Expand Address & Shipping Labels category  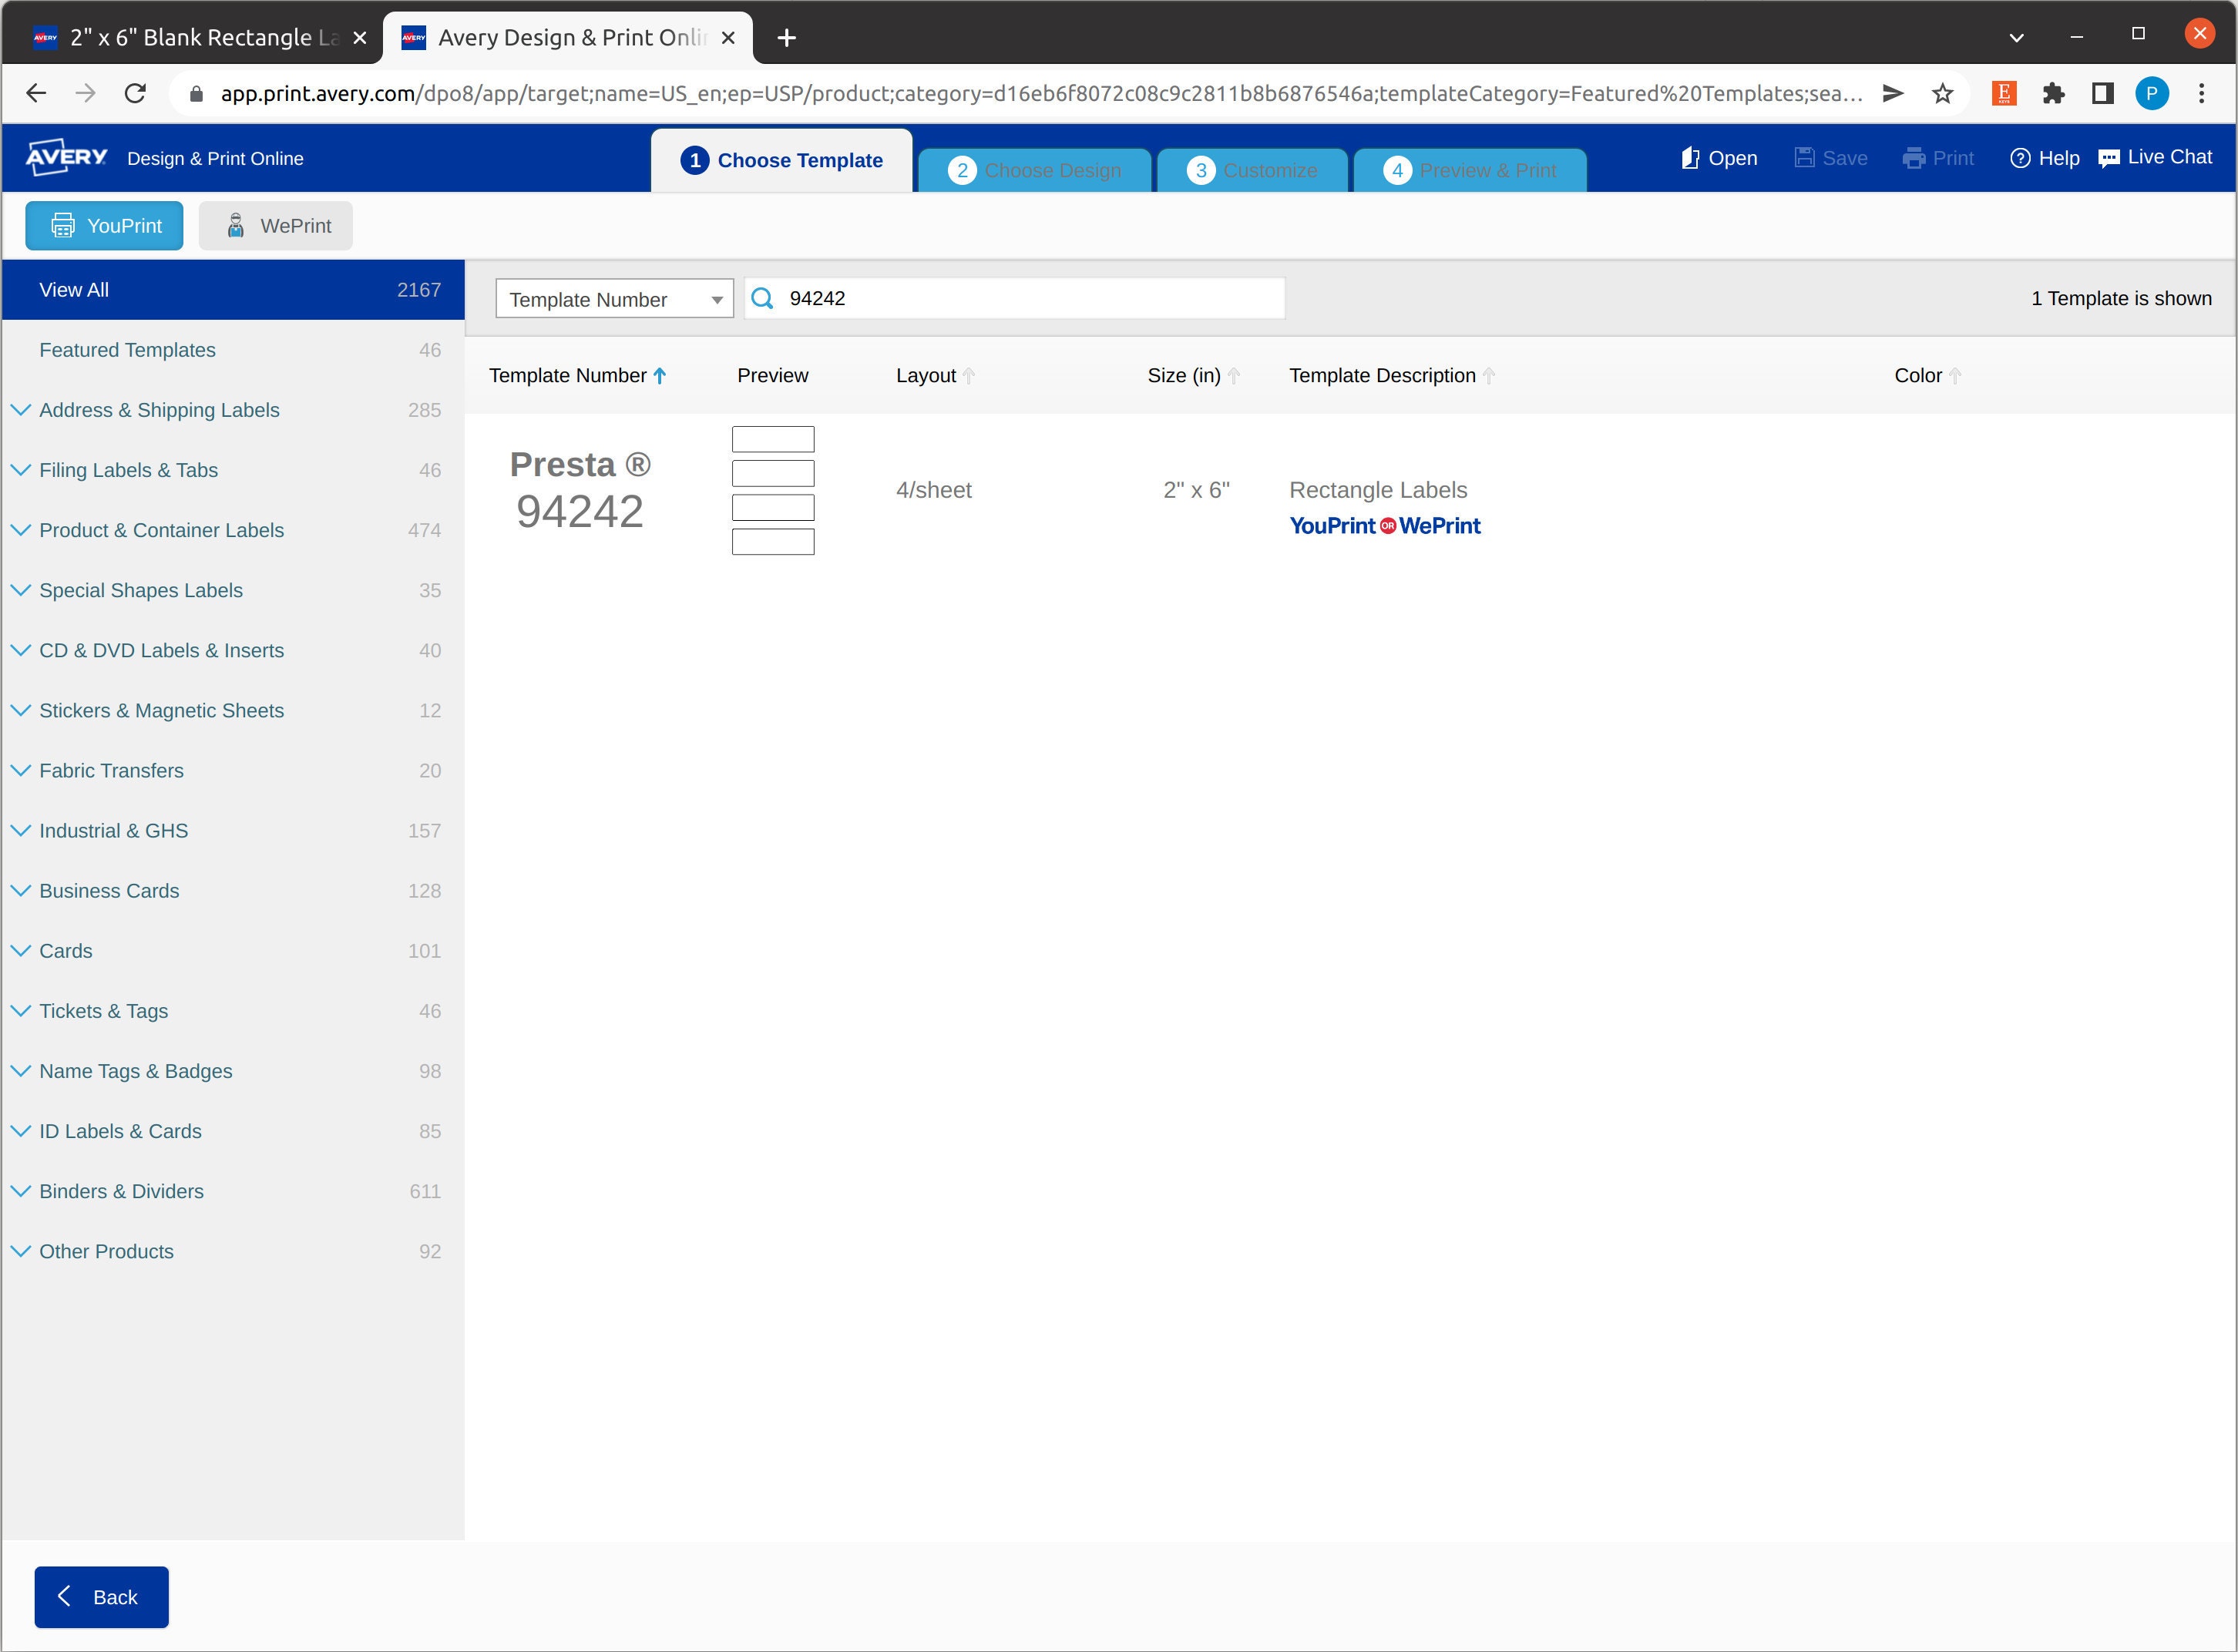[x=20, y=410]
